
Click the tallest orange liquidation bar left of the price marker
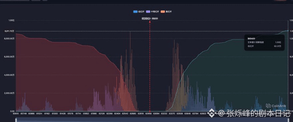tap(130, 71)
